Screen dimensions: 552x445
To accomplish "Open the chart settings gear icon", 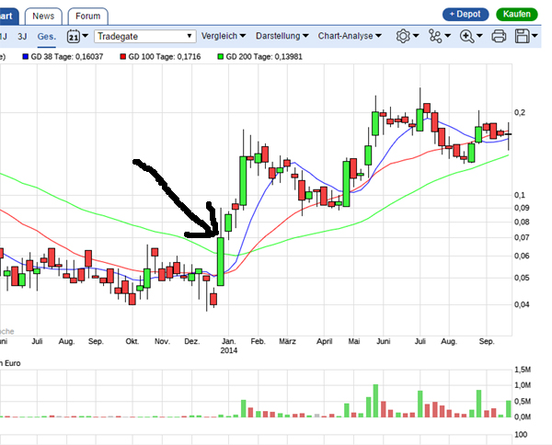I will point(403,36).
